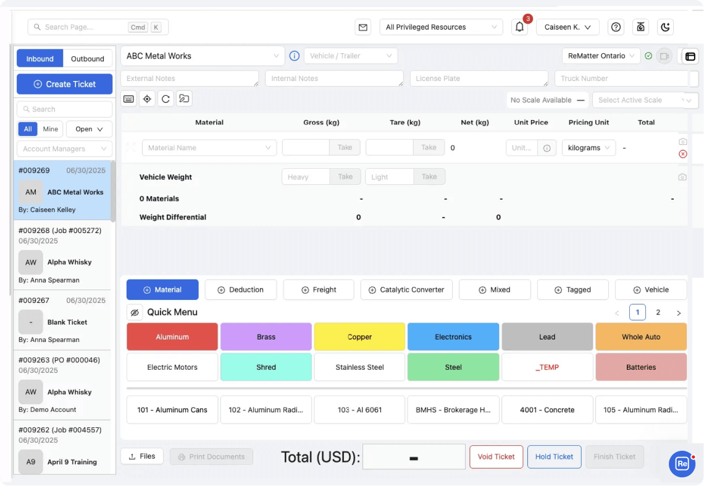704x486 pixels.
Task: Open the keyboard shortcuts icon above the ticket form
Action: pos(128,98)
